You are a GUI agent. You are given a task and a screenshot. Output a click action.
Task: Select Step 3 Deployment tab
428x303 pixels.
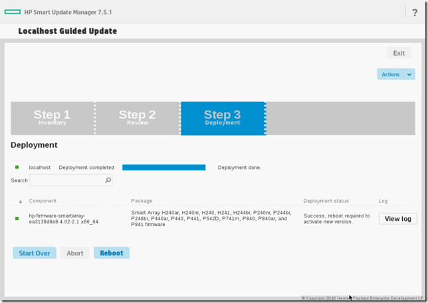click(x=223, y=118)
